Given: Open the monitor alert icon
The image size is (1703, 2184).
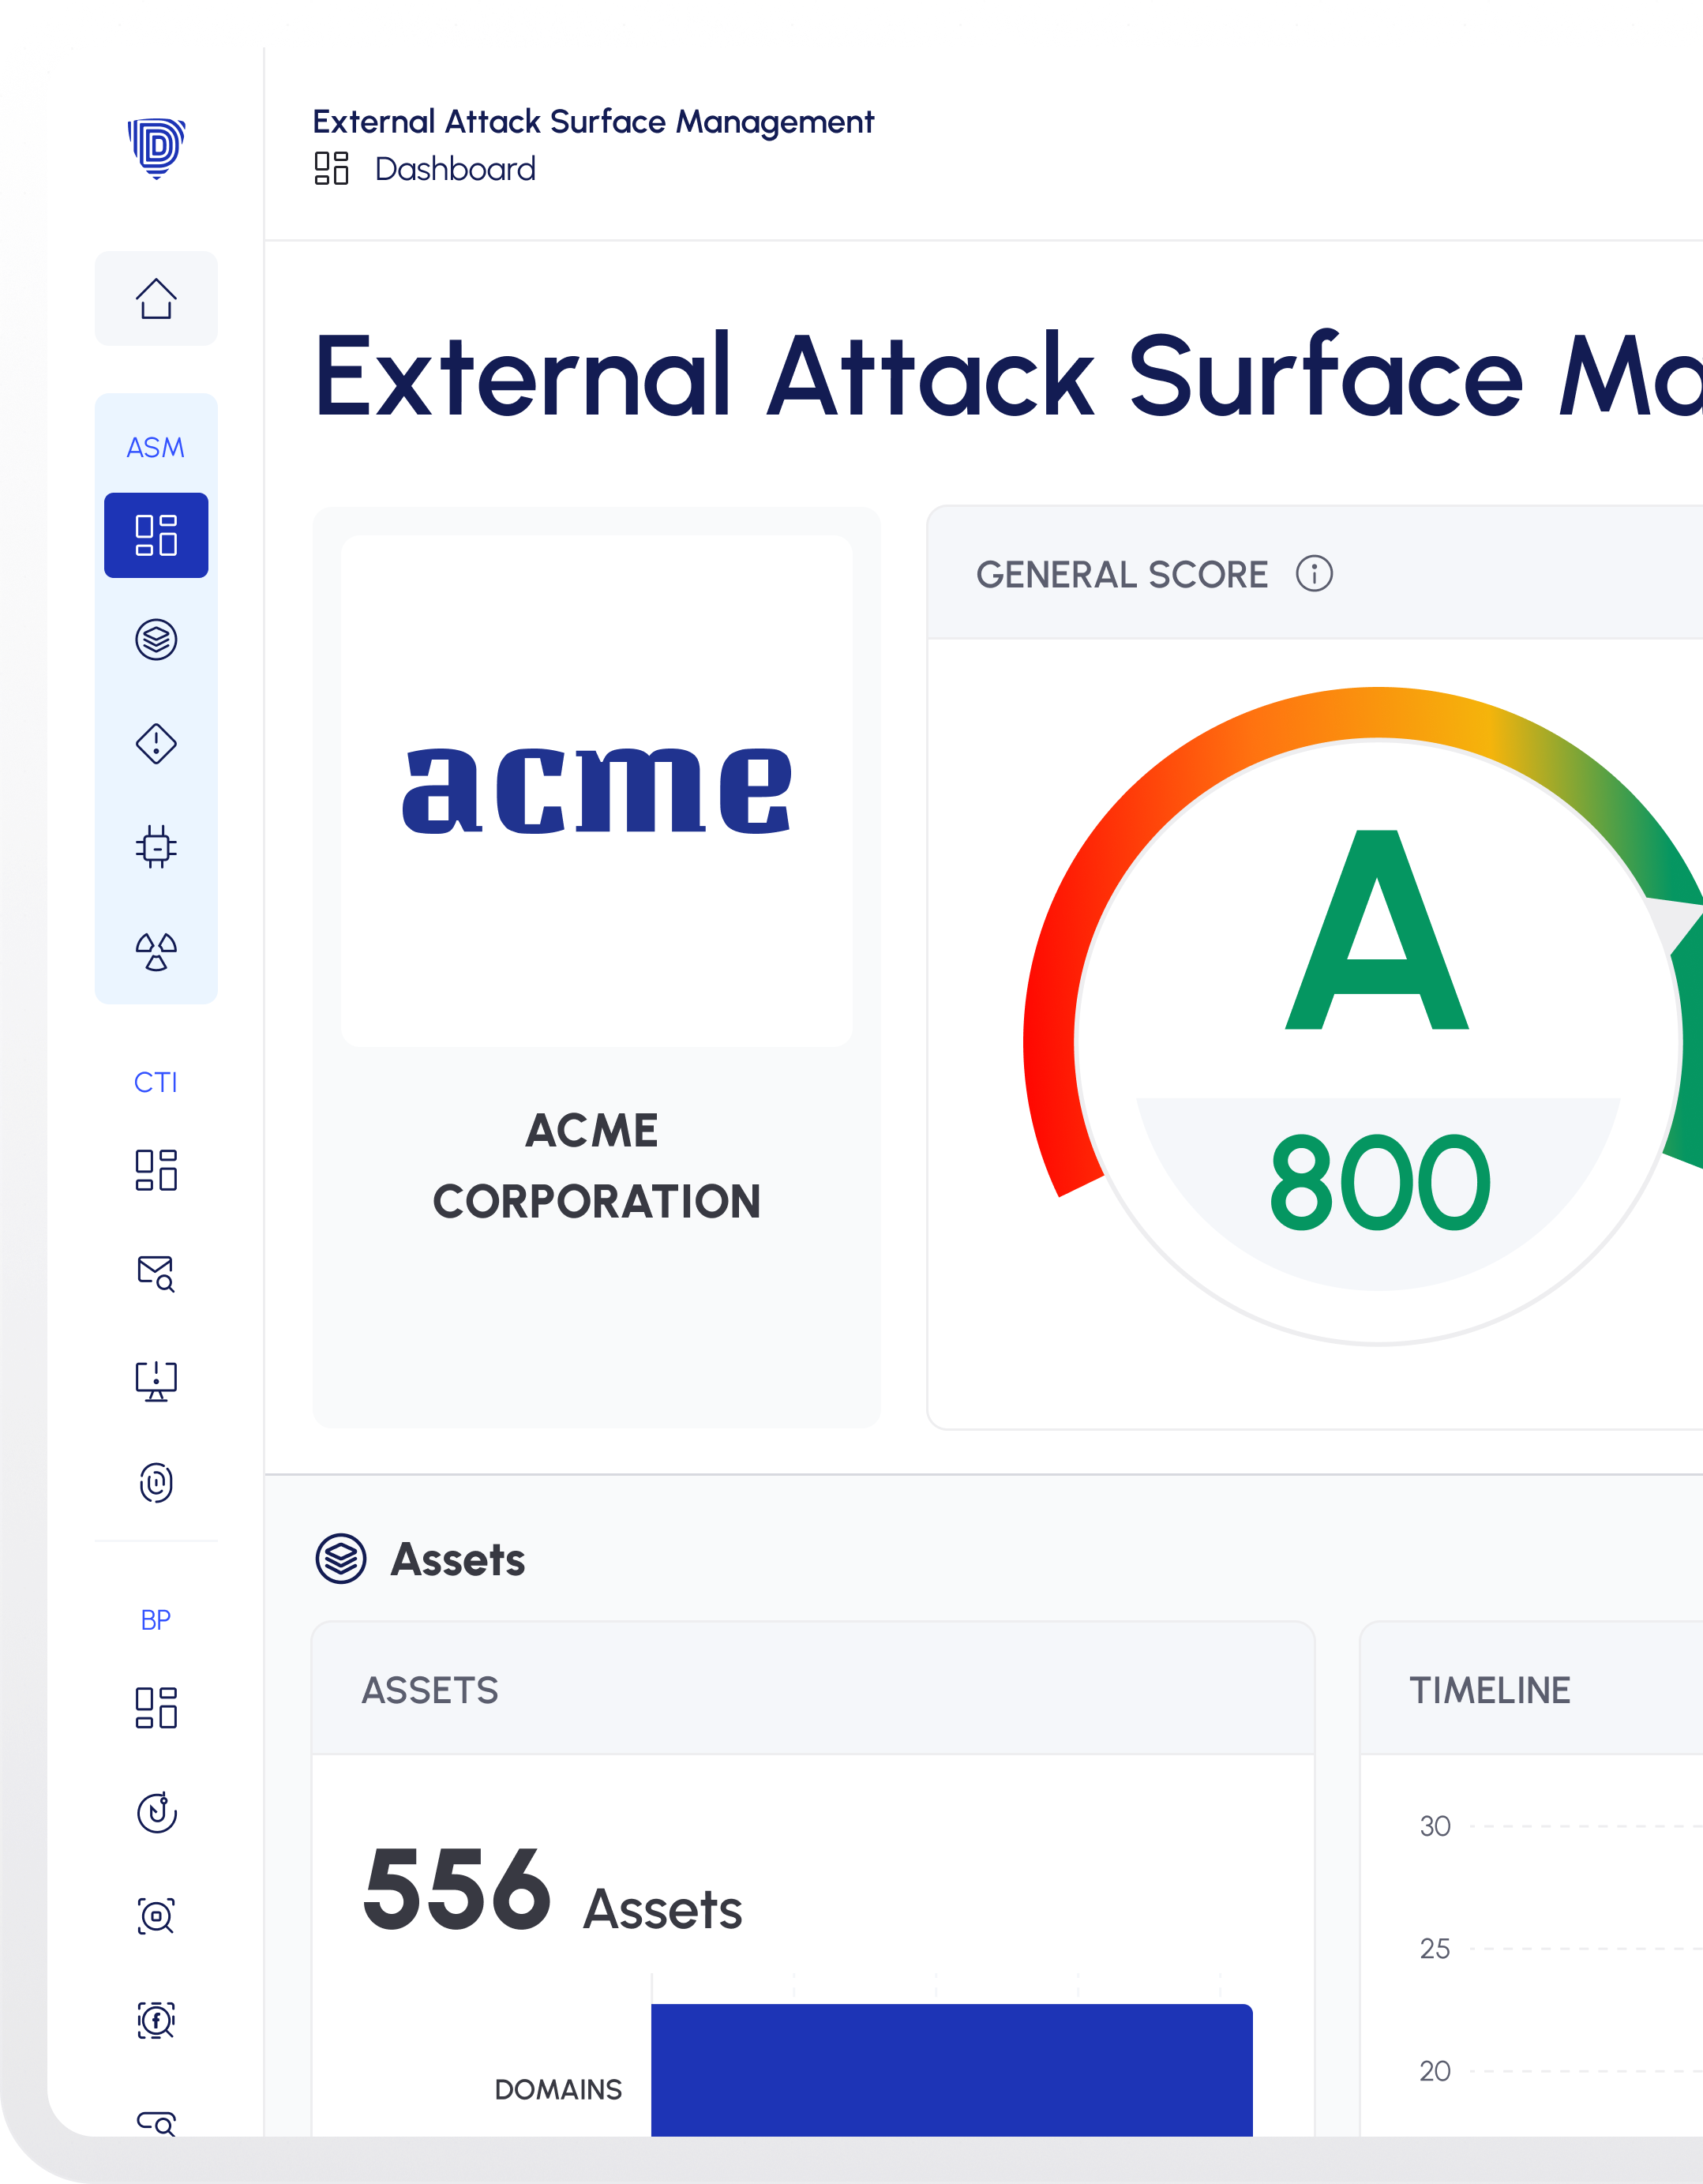Looking at the screenshot, I should [156, 1381].
